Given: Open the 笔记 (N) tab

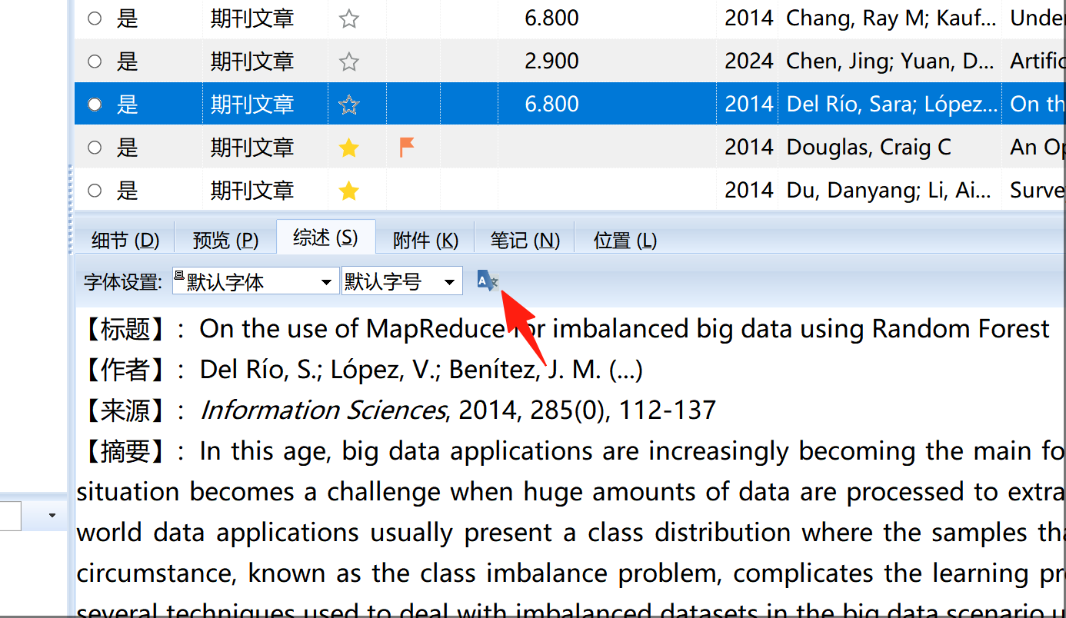Looking at the screenshot, I should (525, 241).
